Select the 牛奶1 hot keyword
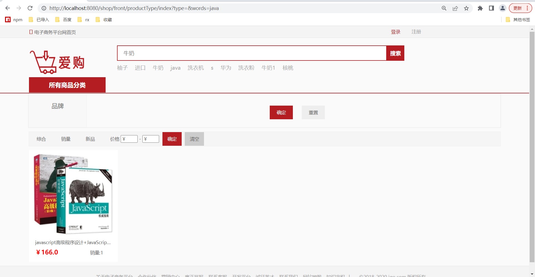 [x=268, y=68]
